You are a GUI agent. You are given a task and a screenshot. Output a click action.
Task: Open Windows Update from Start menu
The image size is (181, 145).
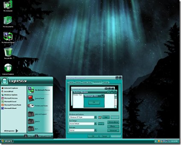[9, 95]
